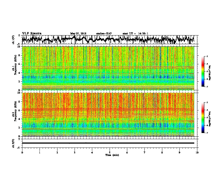Click the ch.2 frequency axis "10" tick label

[19, 93]
